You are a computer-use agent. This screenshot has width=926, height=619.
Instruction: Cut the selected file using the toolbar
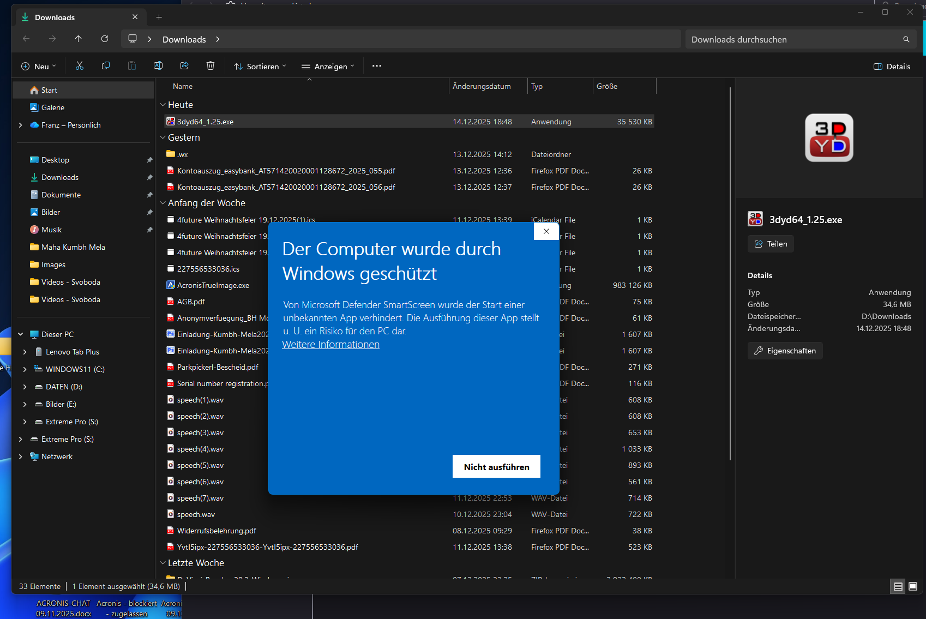[x=79, y=65]
